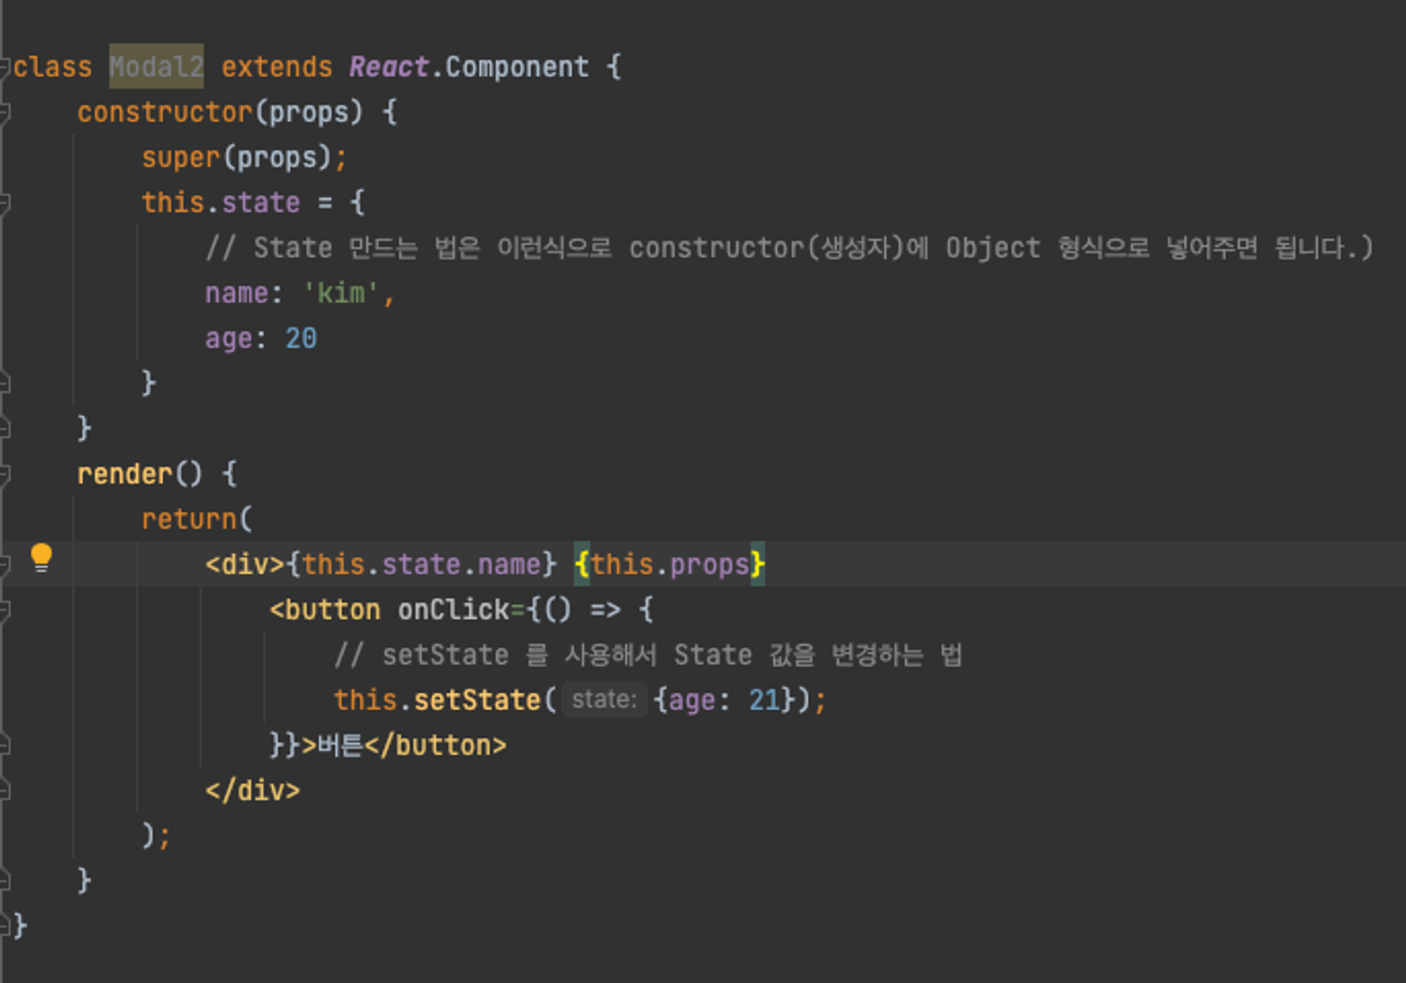Collapse the Modal2 class fold marker
The width and height of the screenshot is (1406, 983).
pos(4,68)
